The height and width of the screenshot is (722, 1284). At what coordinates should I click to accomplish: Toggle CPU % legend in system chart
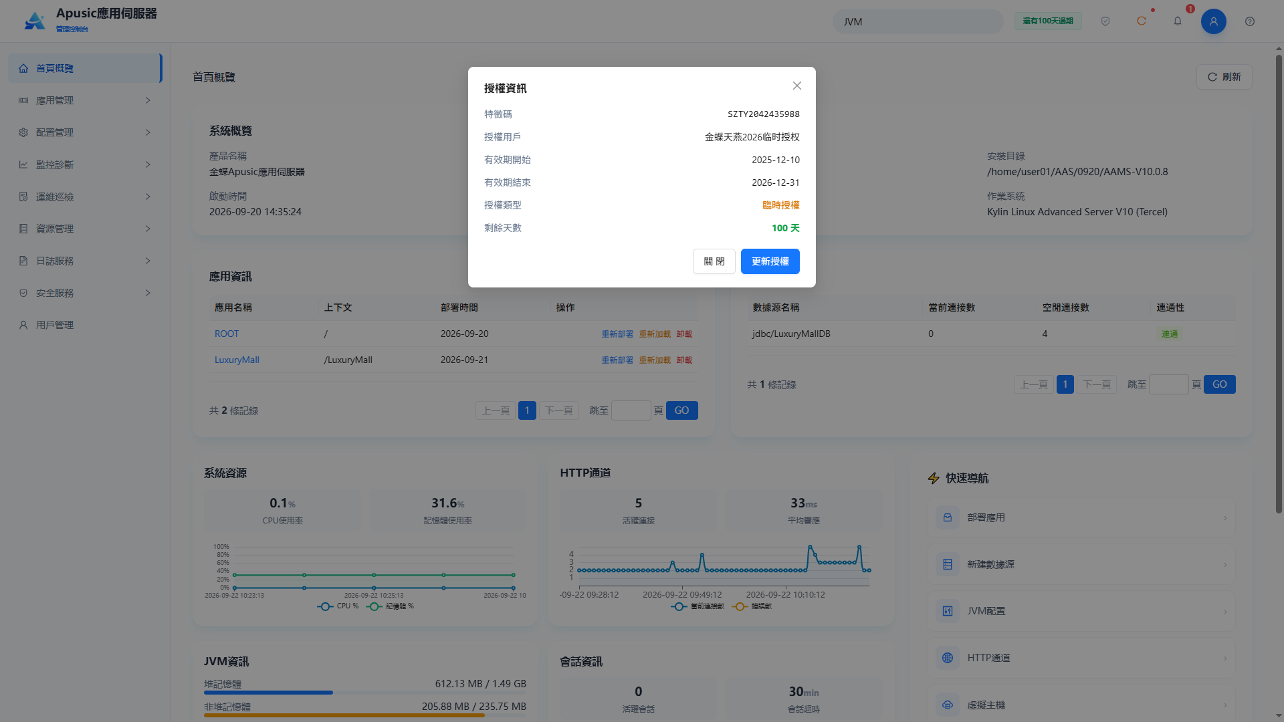click(x=338, y=606)
